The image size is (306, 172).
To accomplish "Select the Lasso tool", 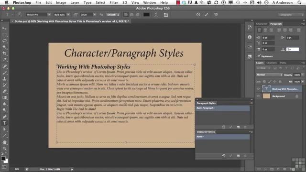I will tap(4, 41).
